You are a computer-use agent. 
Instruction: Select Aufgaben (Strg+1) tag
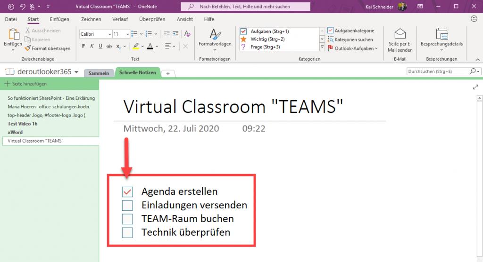coord(280,32)
